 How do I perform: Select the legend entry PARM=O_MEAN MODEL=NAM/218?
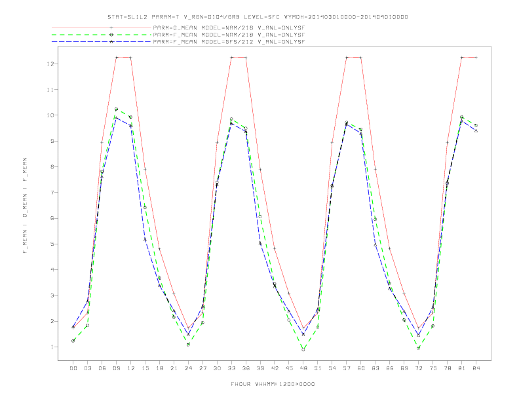click(229, 28)
